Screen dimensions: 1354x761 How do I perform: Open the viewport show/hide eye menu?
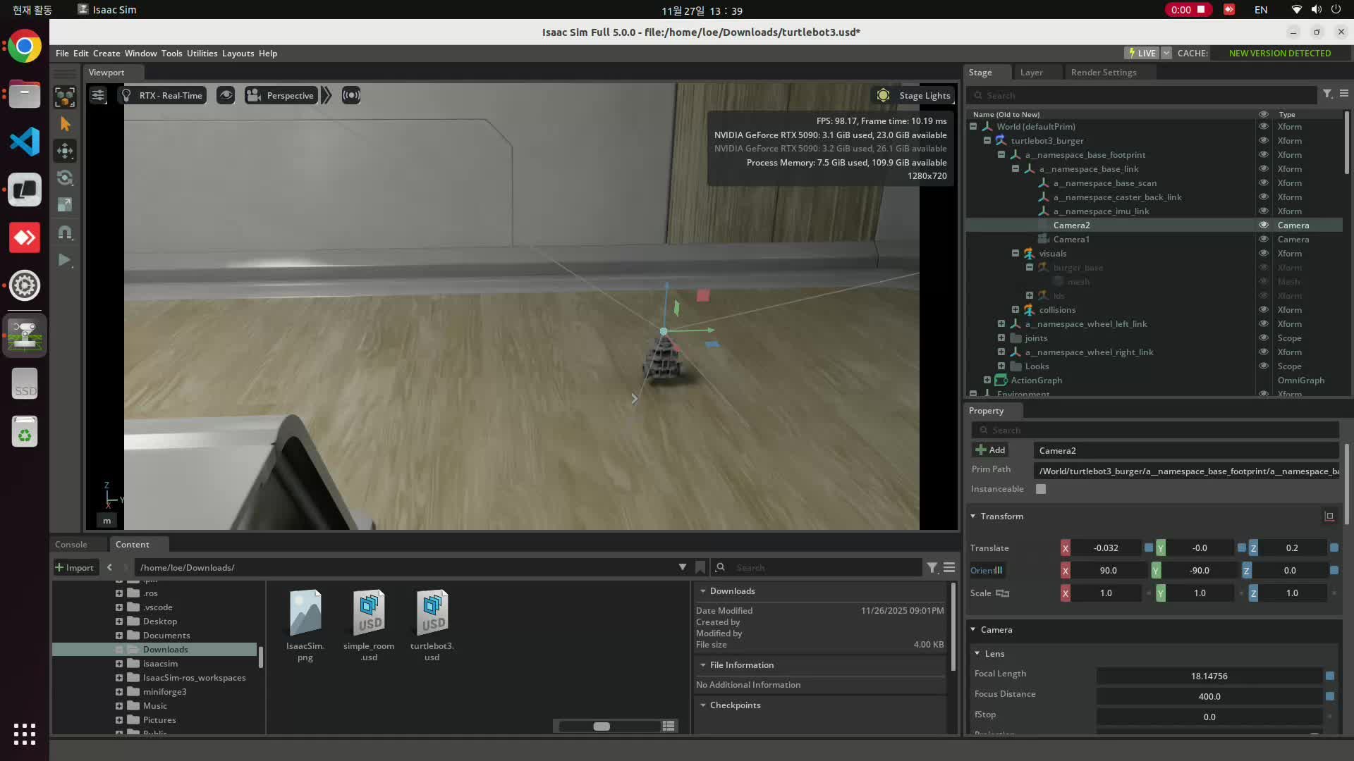226,95
